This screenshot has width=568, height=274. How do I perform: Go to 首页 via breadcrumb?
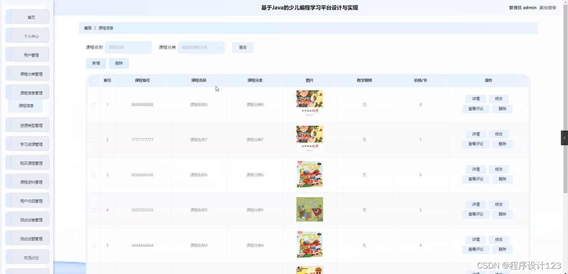pos(88,28)
